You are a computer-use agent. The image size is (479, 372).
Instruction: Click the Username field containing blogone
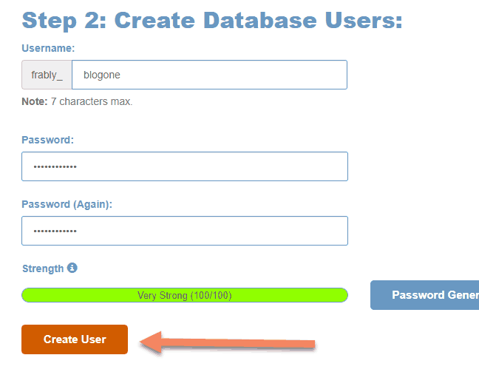[x=209, y=75]
